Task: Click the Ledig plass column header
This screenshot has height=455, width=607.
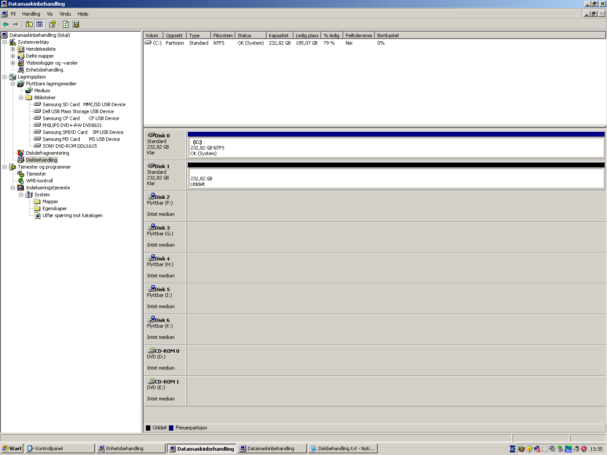Action: pyautogui.click(x=307, y=36)
